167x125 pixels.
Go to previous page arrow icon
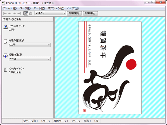tap(10, 13)
